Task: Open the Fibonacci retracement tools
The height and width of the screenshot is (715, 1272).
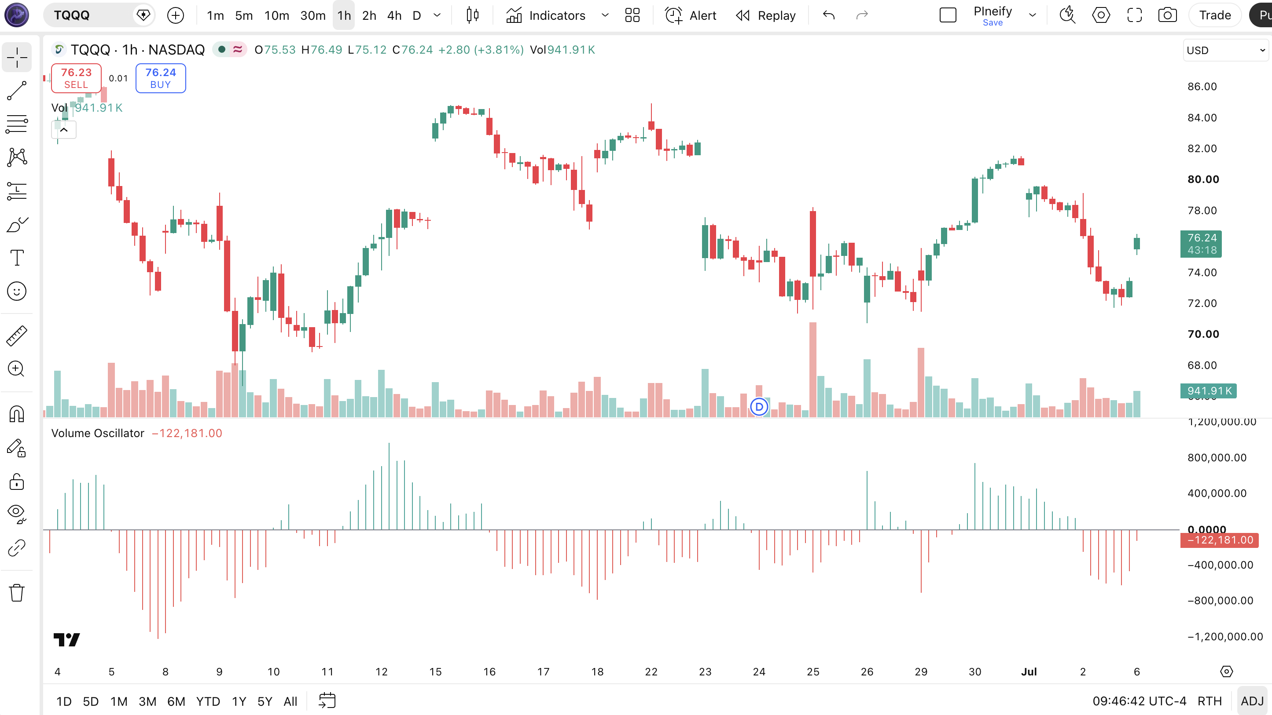Action: pos(17,124)
